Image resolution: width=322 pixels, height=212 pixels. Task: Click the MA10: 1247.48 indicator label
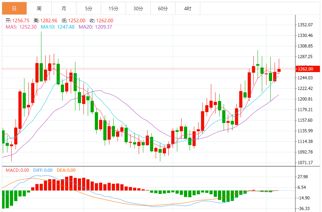click(57, 27)
